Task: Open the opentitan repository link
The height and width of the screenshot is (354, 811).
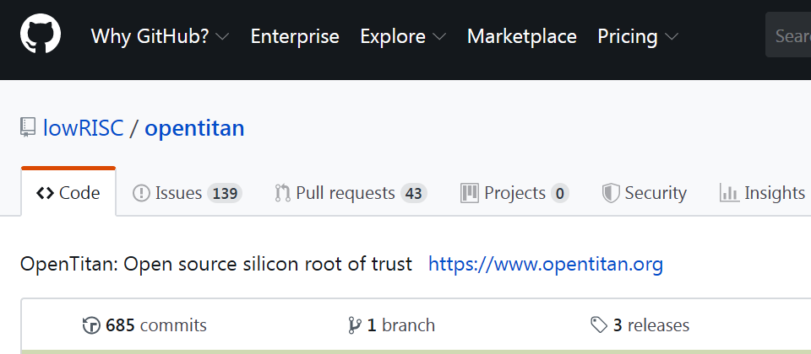Action: coord(194,128)
